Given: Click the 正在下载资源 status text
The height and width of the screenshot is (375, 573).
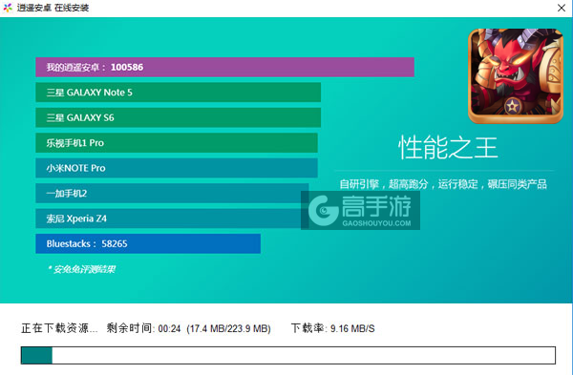Looking at the screenshot, I should [x=59, y=328].
